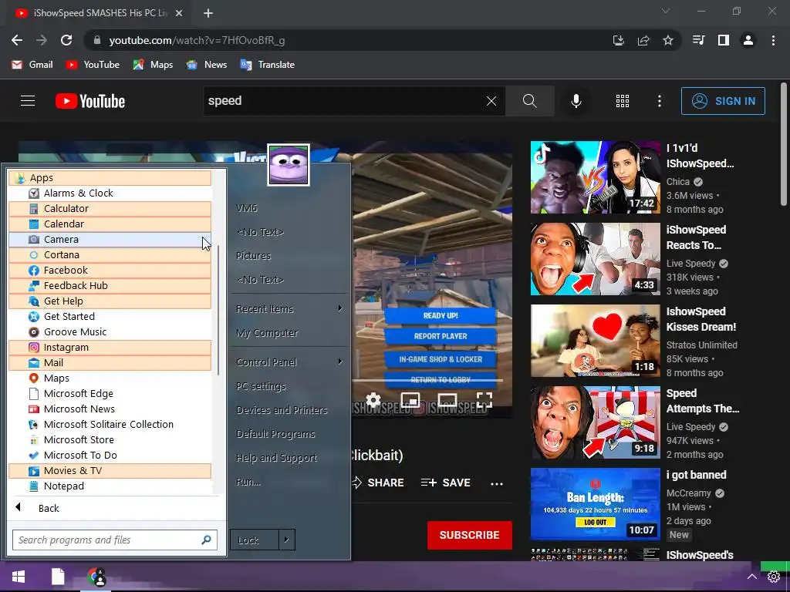Open Feedback Hub
Screen dimensions: 790x592
click(110, 285)
